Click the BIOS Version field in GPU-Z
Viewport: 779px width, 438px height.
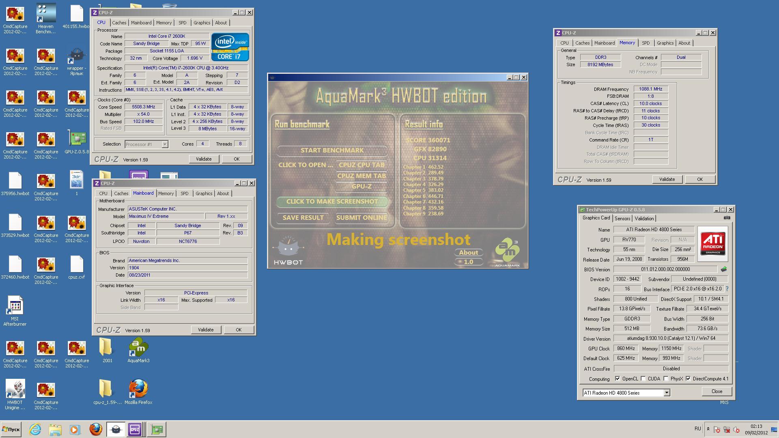pyautogui.click(x=665, y=269)
